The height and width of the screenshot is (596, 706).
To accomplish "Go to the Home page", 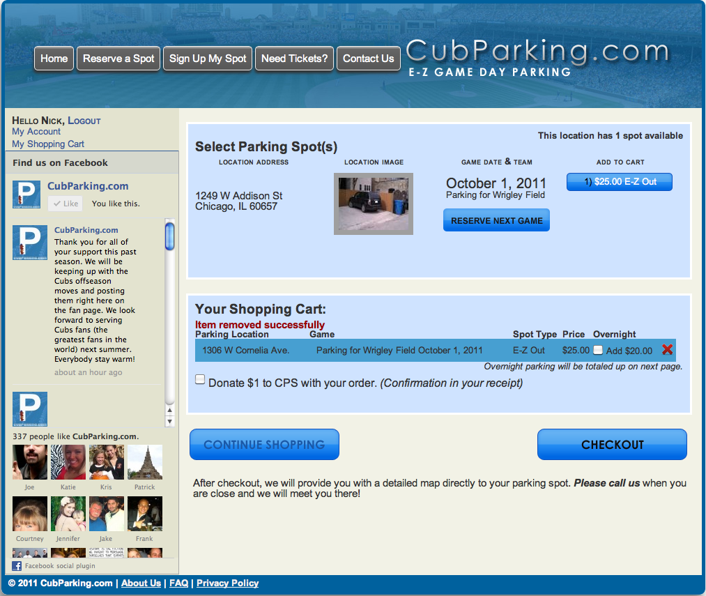I will coord(54,59).
